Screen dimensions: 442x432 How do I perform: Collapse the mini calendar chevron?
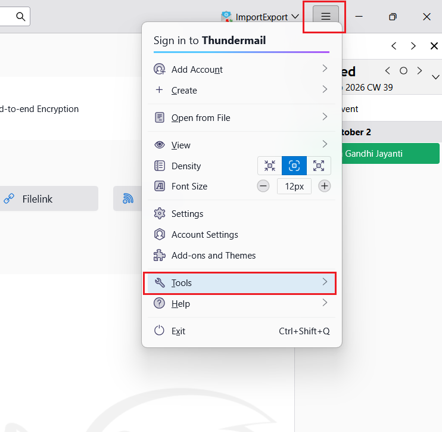point(435,77)
